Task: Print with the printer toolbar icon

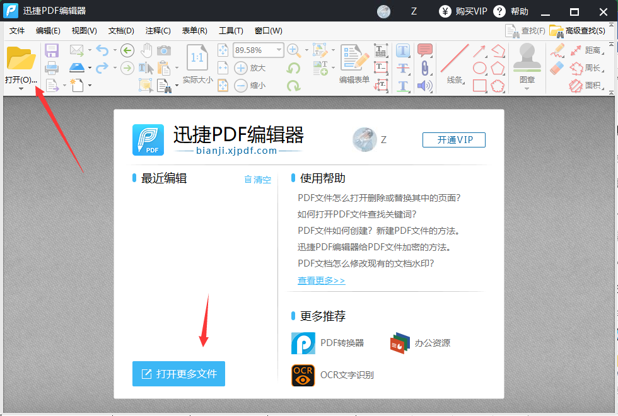Action: [52, 68]
